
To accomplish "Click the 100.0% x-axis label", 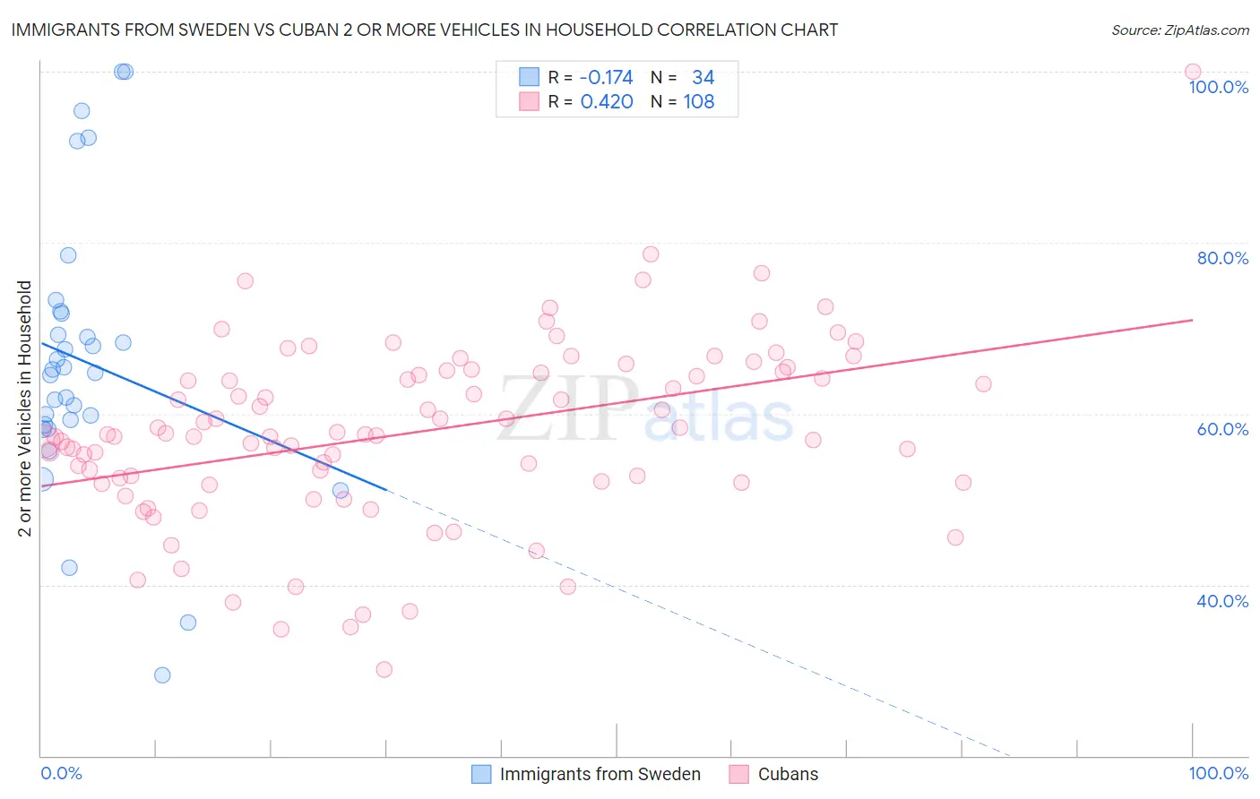I will (1219, 773).
